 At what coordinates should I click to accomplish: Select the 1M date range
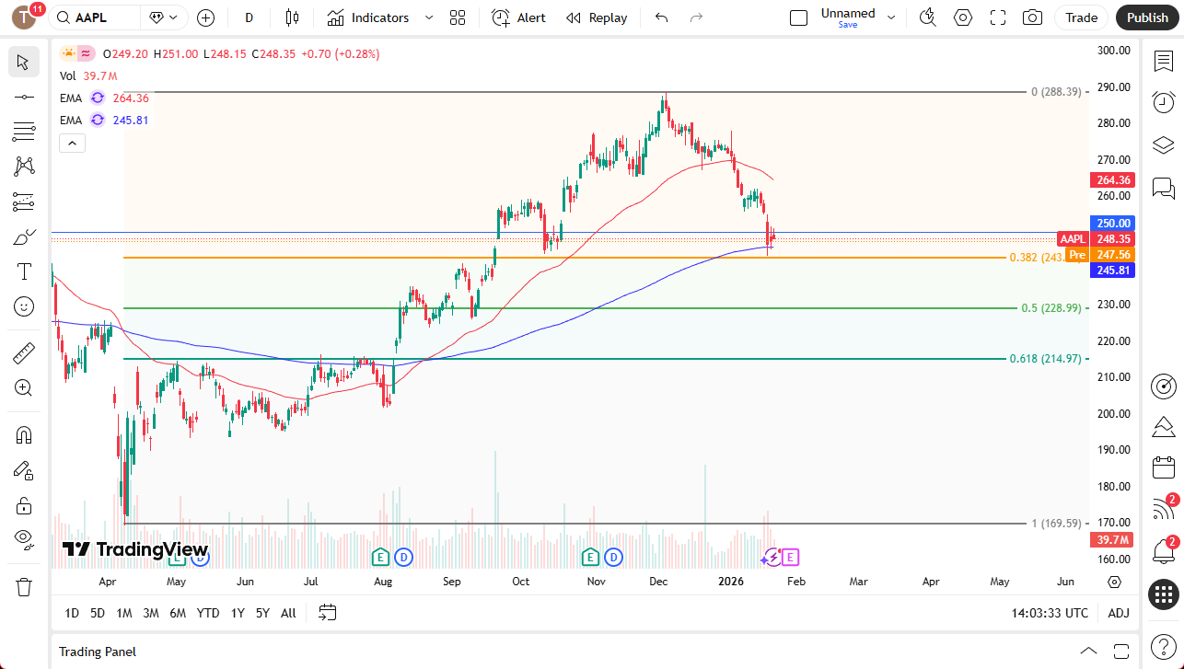coord(124,613)
